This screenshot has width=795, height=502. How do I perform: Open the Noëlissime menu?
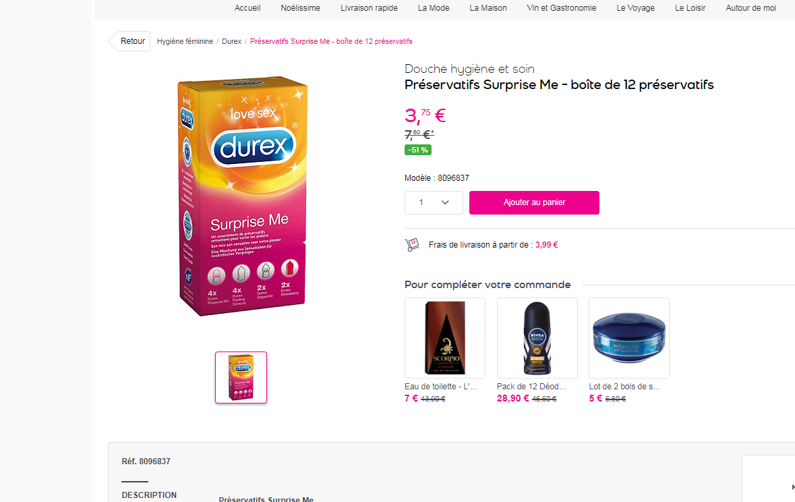[x=301, y=8]
